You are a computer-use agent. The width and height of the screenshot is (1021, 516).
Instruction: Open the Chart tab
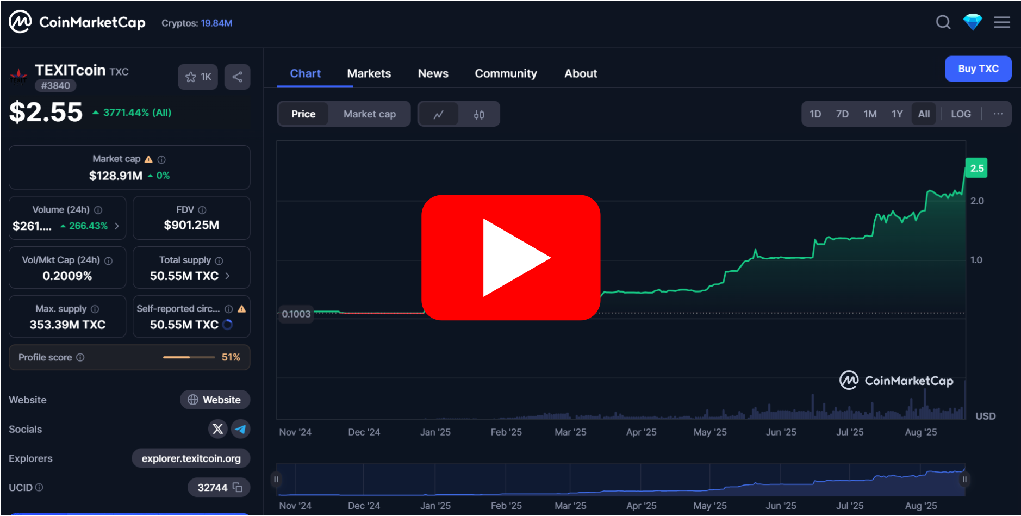tap(305, 73)
